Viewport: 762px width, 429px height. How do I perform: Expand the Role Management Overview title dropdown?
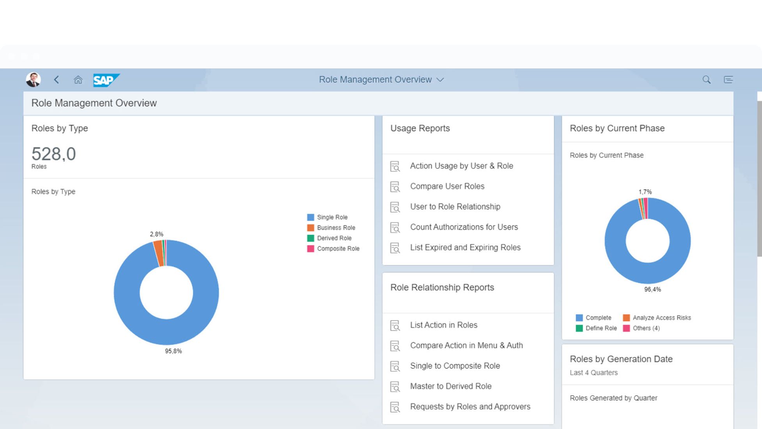pos(440,80)
